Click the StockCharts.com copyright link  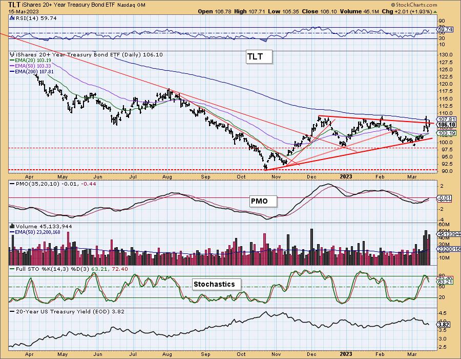click(x=414, y=5)
